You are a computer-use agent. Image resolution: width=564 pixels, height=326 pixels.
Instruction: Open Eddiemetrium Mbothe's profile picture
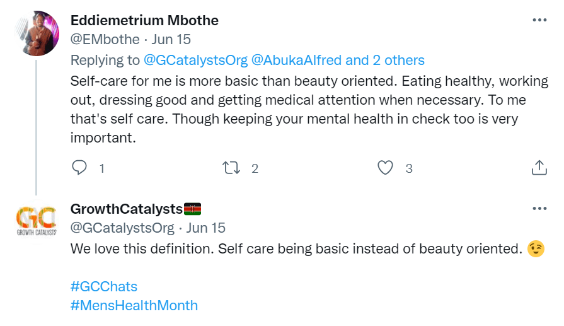tap(36, 33)
